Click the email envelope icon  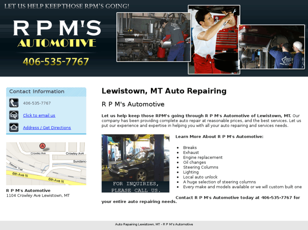[x=14, y=115]
